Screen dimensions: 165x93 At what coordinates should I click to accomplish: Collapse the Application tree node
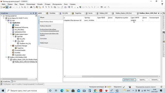coord(9,23)
